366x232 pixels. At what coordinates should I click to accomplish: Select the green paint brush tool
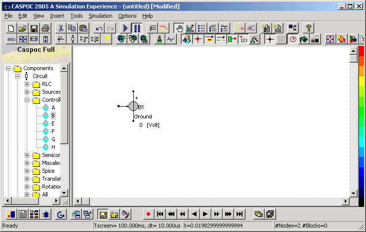160,39
